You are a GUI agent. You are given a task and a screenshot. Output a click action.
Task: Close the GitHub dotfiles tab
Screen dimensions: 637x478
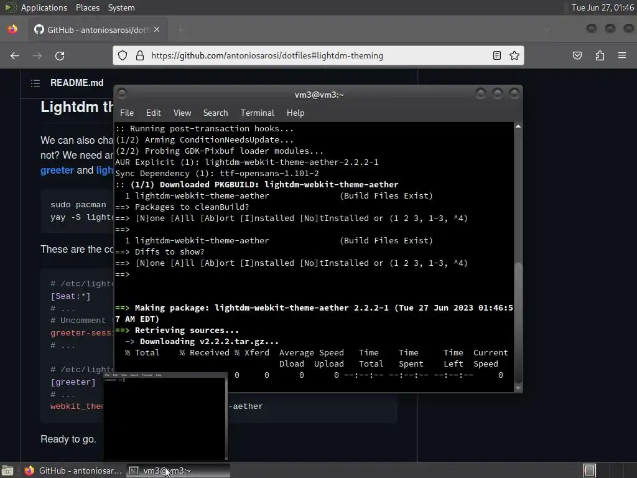[157, 30]
